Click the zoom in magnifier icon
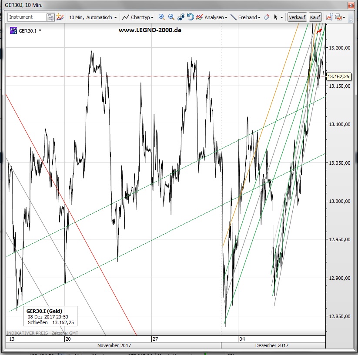This screenshot has height=355, width=358. point(162,17)
